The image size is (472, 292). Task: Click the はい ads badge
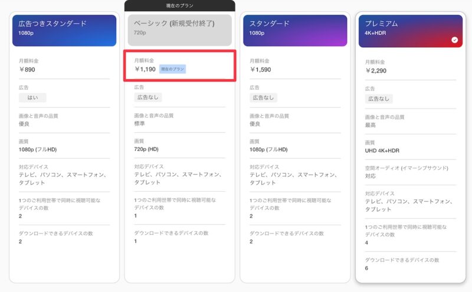pos(32,97)
